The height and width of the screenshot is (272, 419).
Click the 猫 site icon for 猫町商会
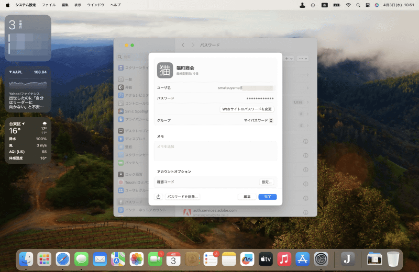click(165, 70)
